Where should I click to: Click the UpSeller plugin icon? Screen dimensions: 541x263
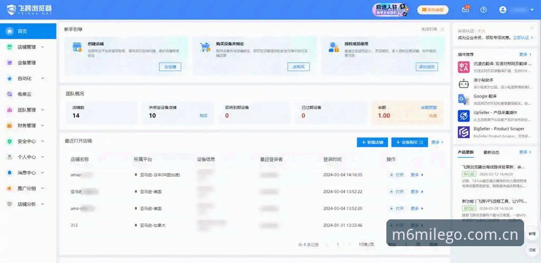(464, 116)
